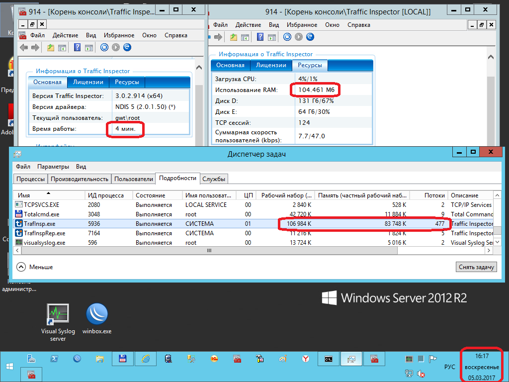509x382 pixels.
Task: Sort by Имя column header
Action: point(49,195)
